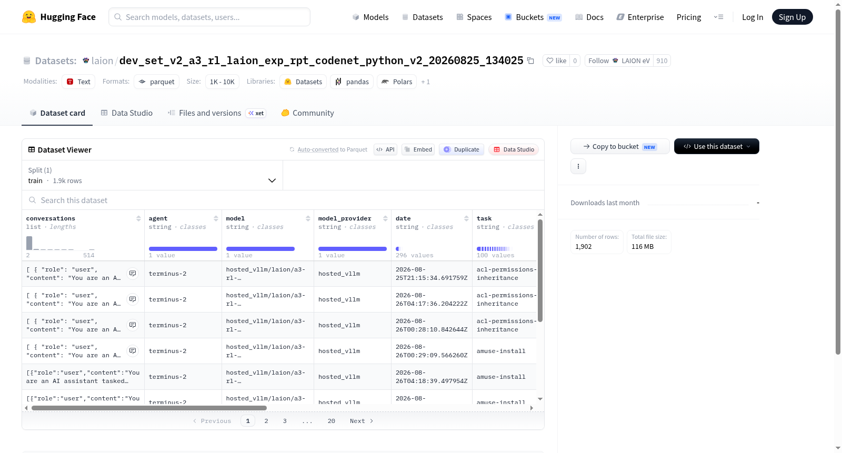
Task: Open the Community tab
Action: click(307, 113)
